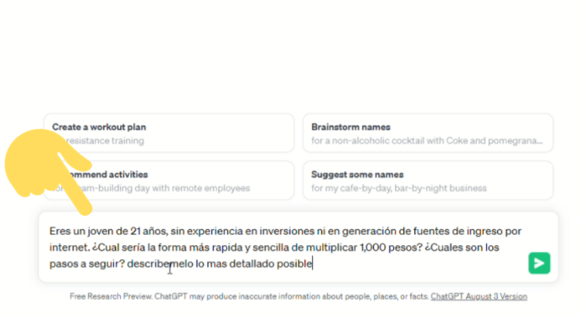Pick the "Suggest some names" suggestion card

point(427,180)
